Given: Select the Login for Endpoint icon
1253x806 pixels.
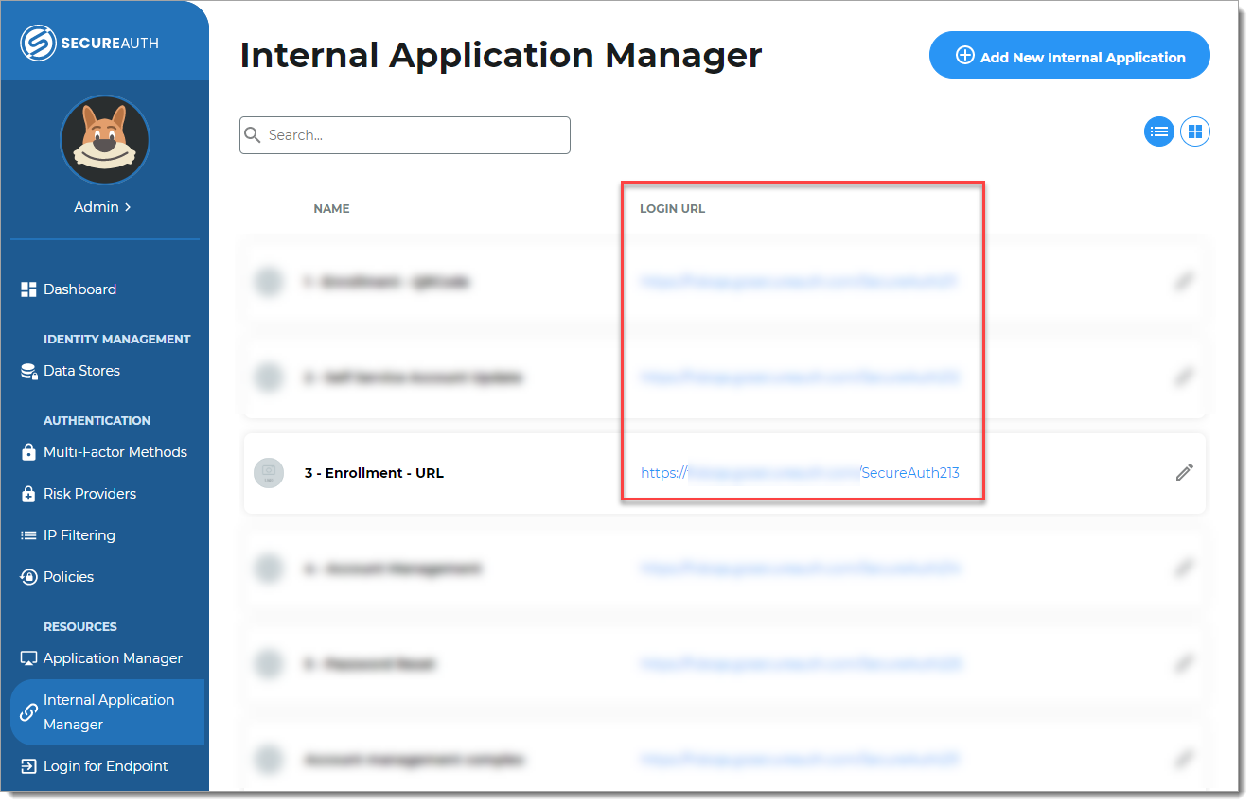Looking at the screenshot, I should 28,766.
